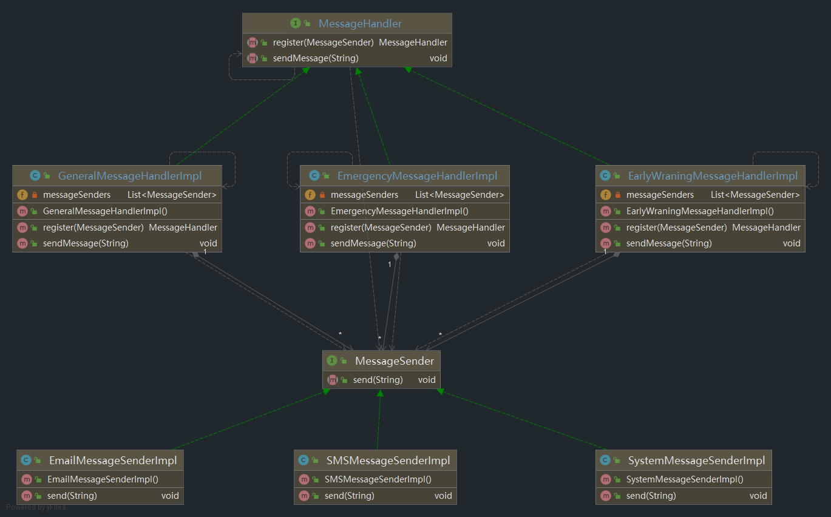Click the class icon of EmergencyMessageHandlerImpl

(x=314, y=176)
